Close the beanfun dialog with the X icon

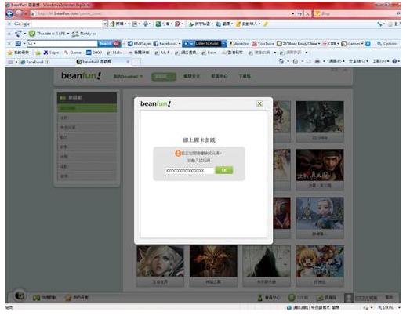click(x=259, y=103)
